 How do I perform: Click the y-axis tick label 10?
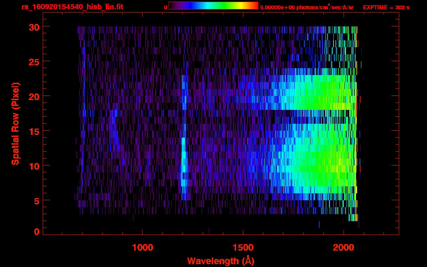34,166
